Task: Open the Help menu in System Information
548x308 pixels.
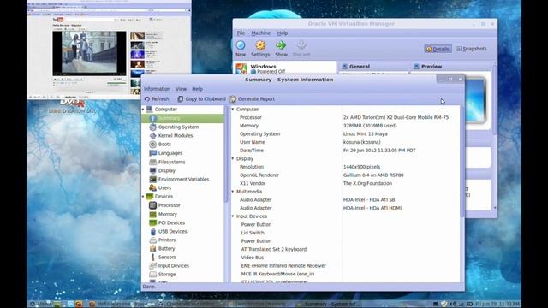Action: coord(197,89)
